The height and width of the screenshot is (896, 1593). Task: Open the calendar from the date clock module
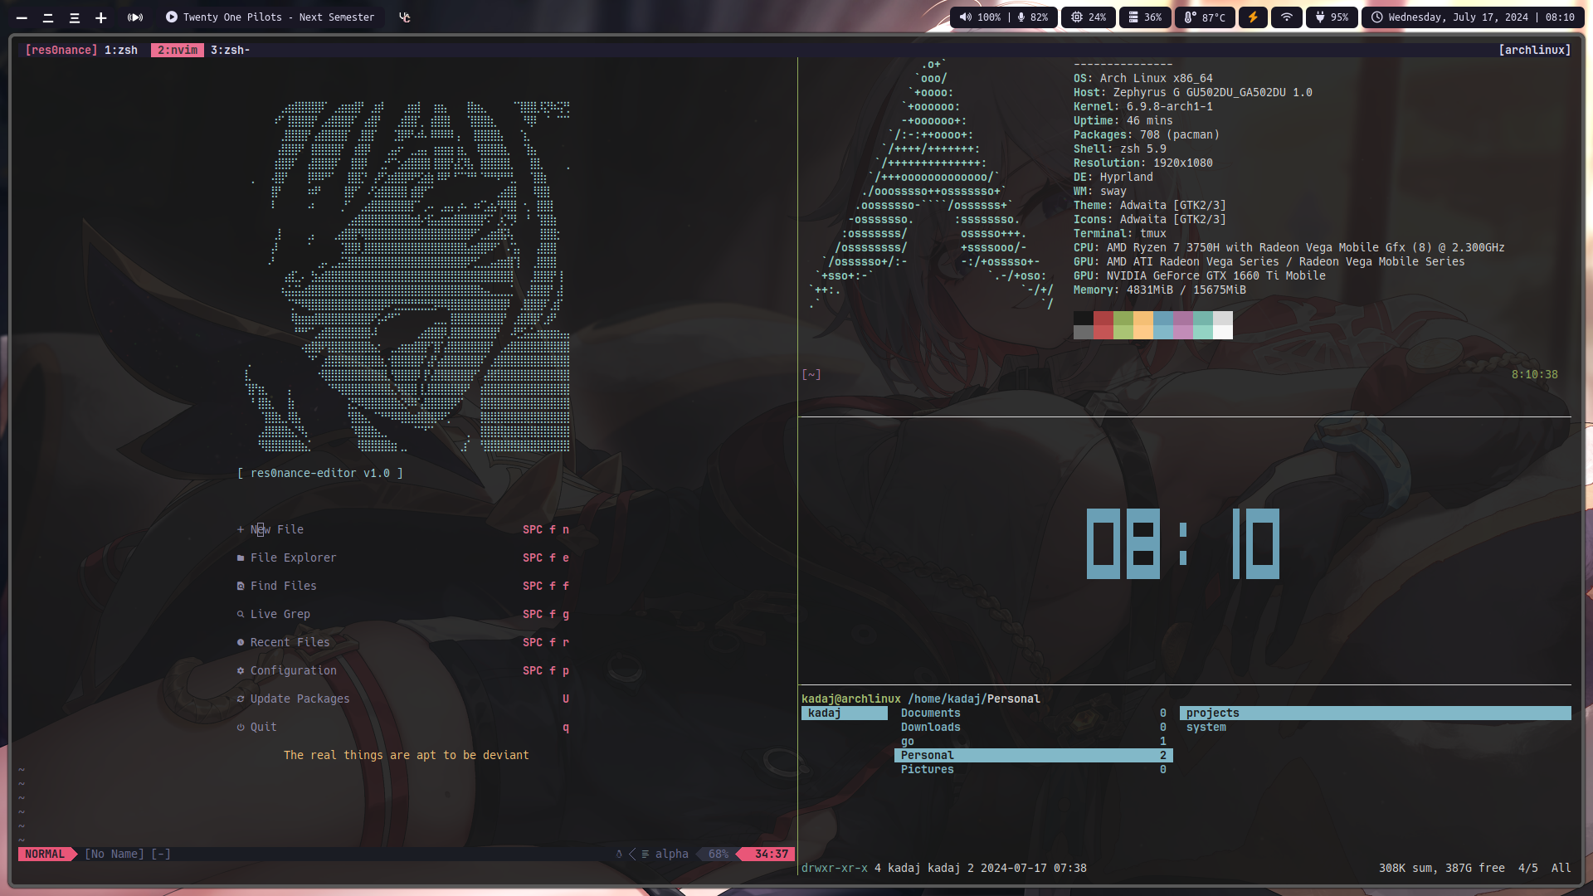pos(1473,17)
